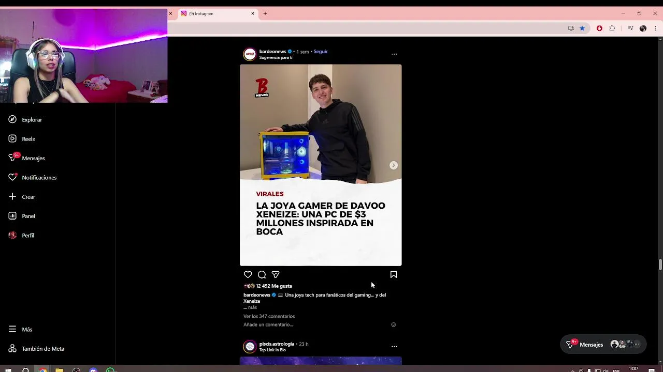Go to next photo in the carousel

click(x=394, y=165)
